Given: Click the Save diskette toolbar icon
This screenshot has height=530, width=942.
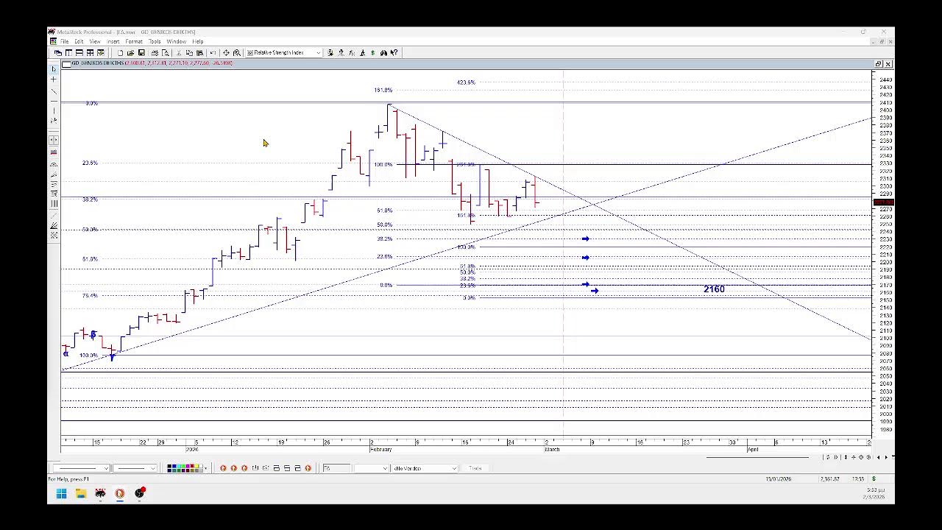Looking at the screenshot, I should 141,53.
